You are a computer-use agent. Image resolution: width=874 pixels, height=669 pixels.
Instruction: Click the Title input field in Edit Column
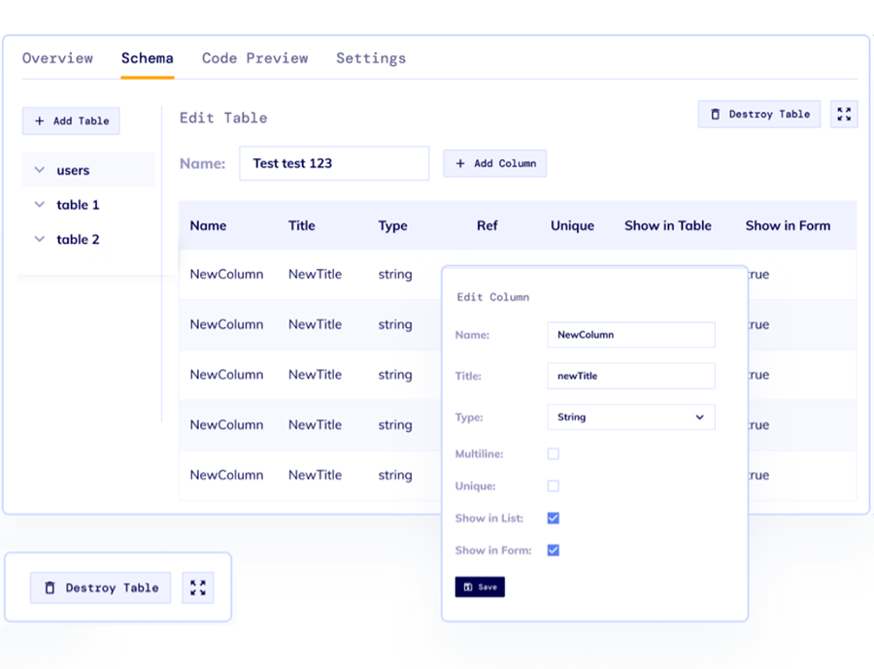[x=631, y=376]
